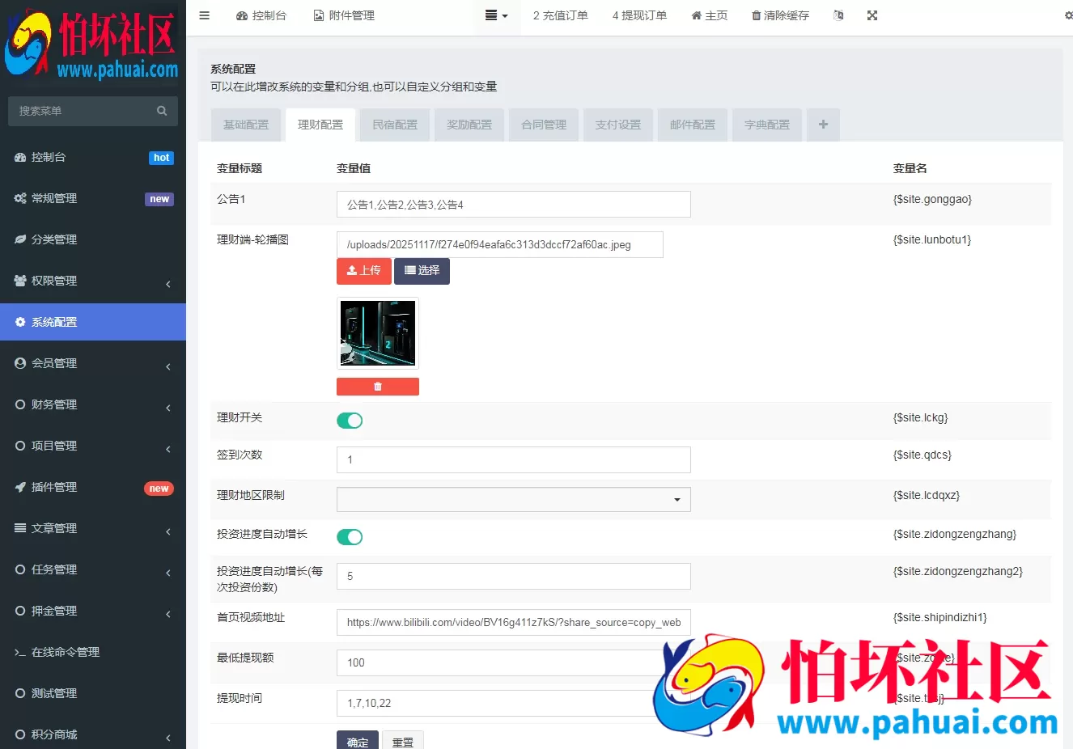Click the plus tab to add group
Image resolution: width=1073 pixels, height=749 pixels.
click(823, 125)
